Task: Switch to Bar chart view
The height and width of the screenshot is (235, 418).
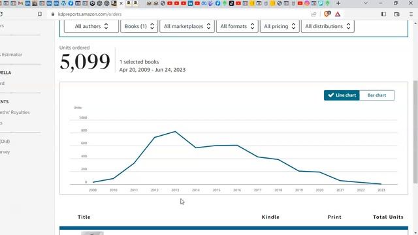Action: click(x=377, y=95)
